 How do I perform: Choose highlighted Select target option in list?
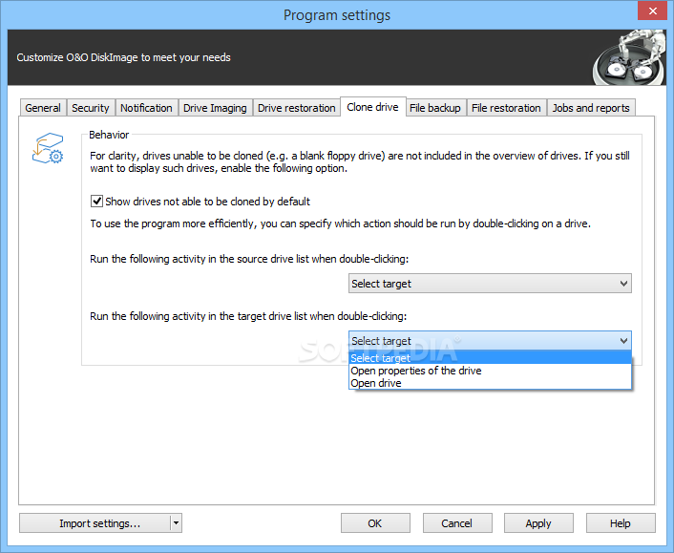[490, 358]
